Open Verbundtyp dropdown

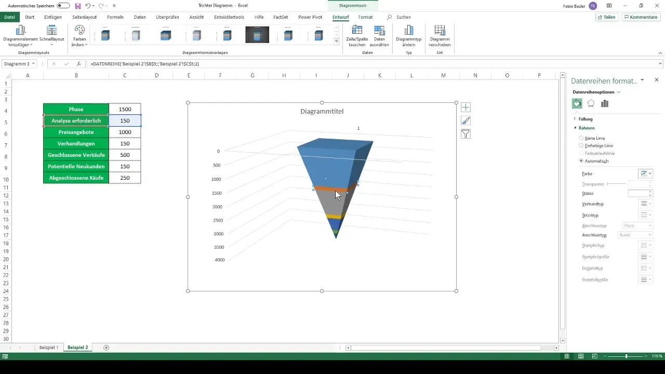tap(645, 204)
